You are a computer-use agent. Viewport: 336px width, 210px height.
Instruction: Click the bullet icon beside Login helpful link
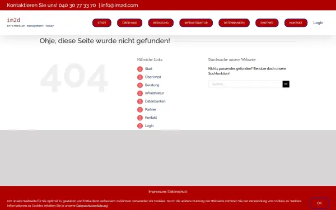tap(140, 126)
